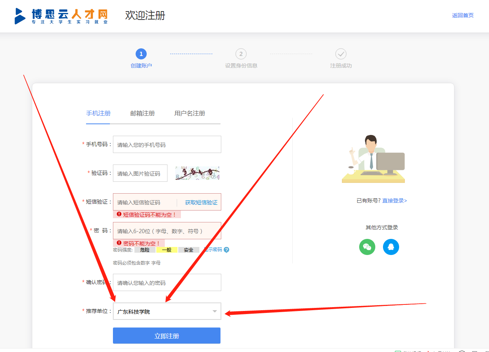489x352 pixels.
Task: Go back via 返回首页 link
Action: (462, 15)
